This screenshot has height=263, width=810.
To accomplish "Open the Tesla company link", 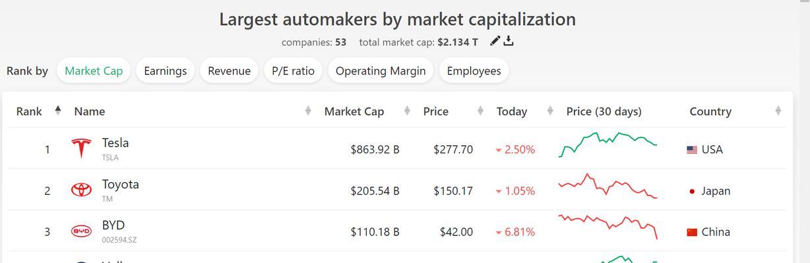I will coord(115,143).
